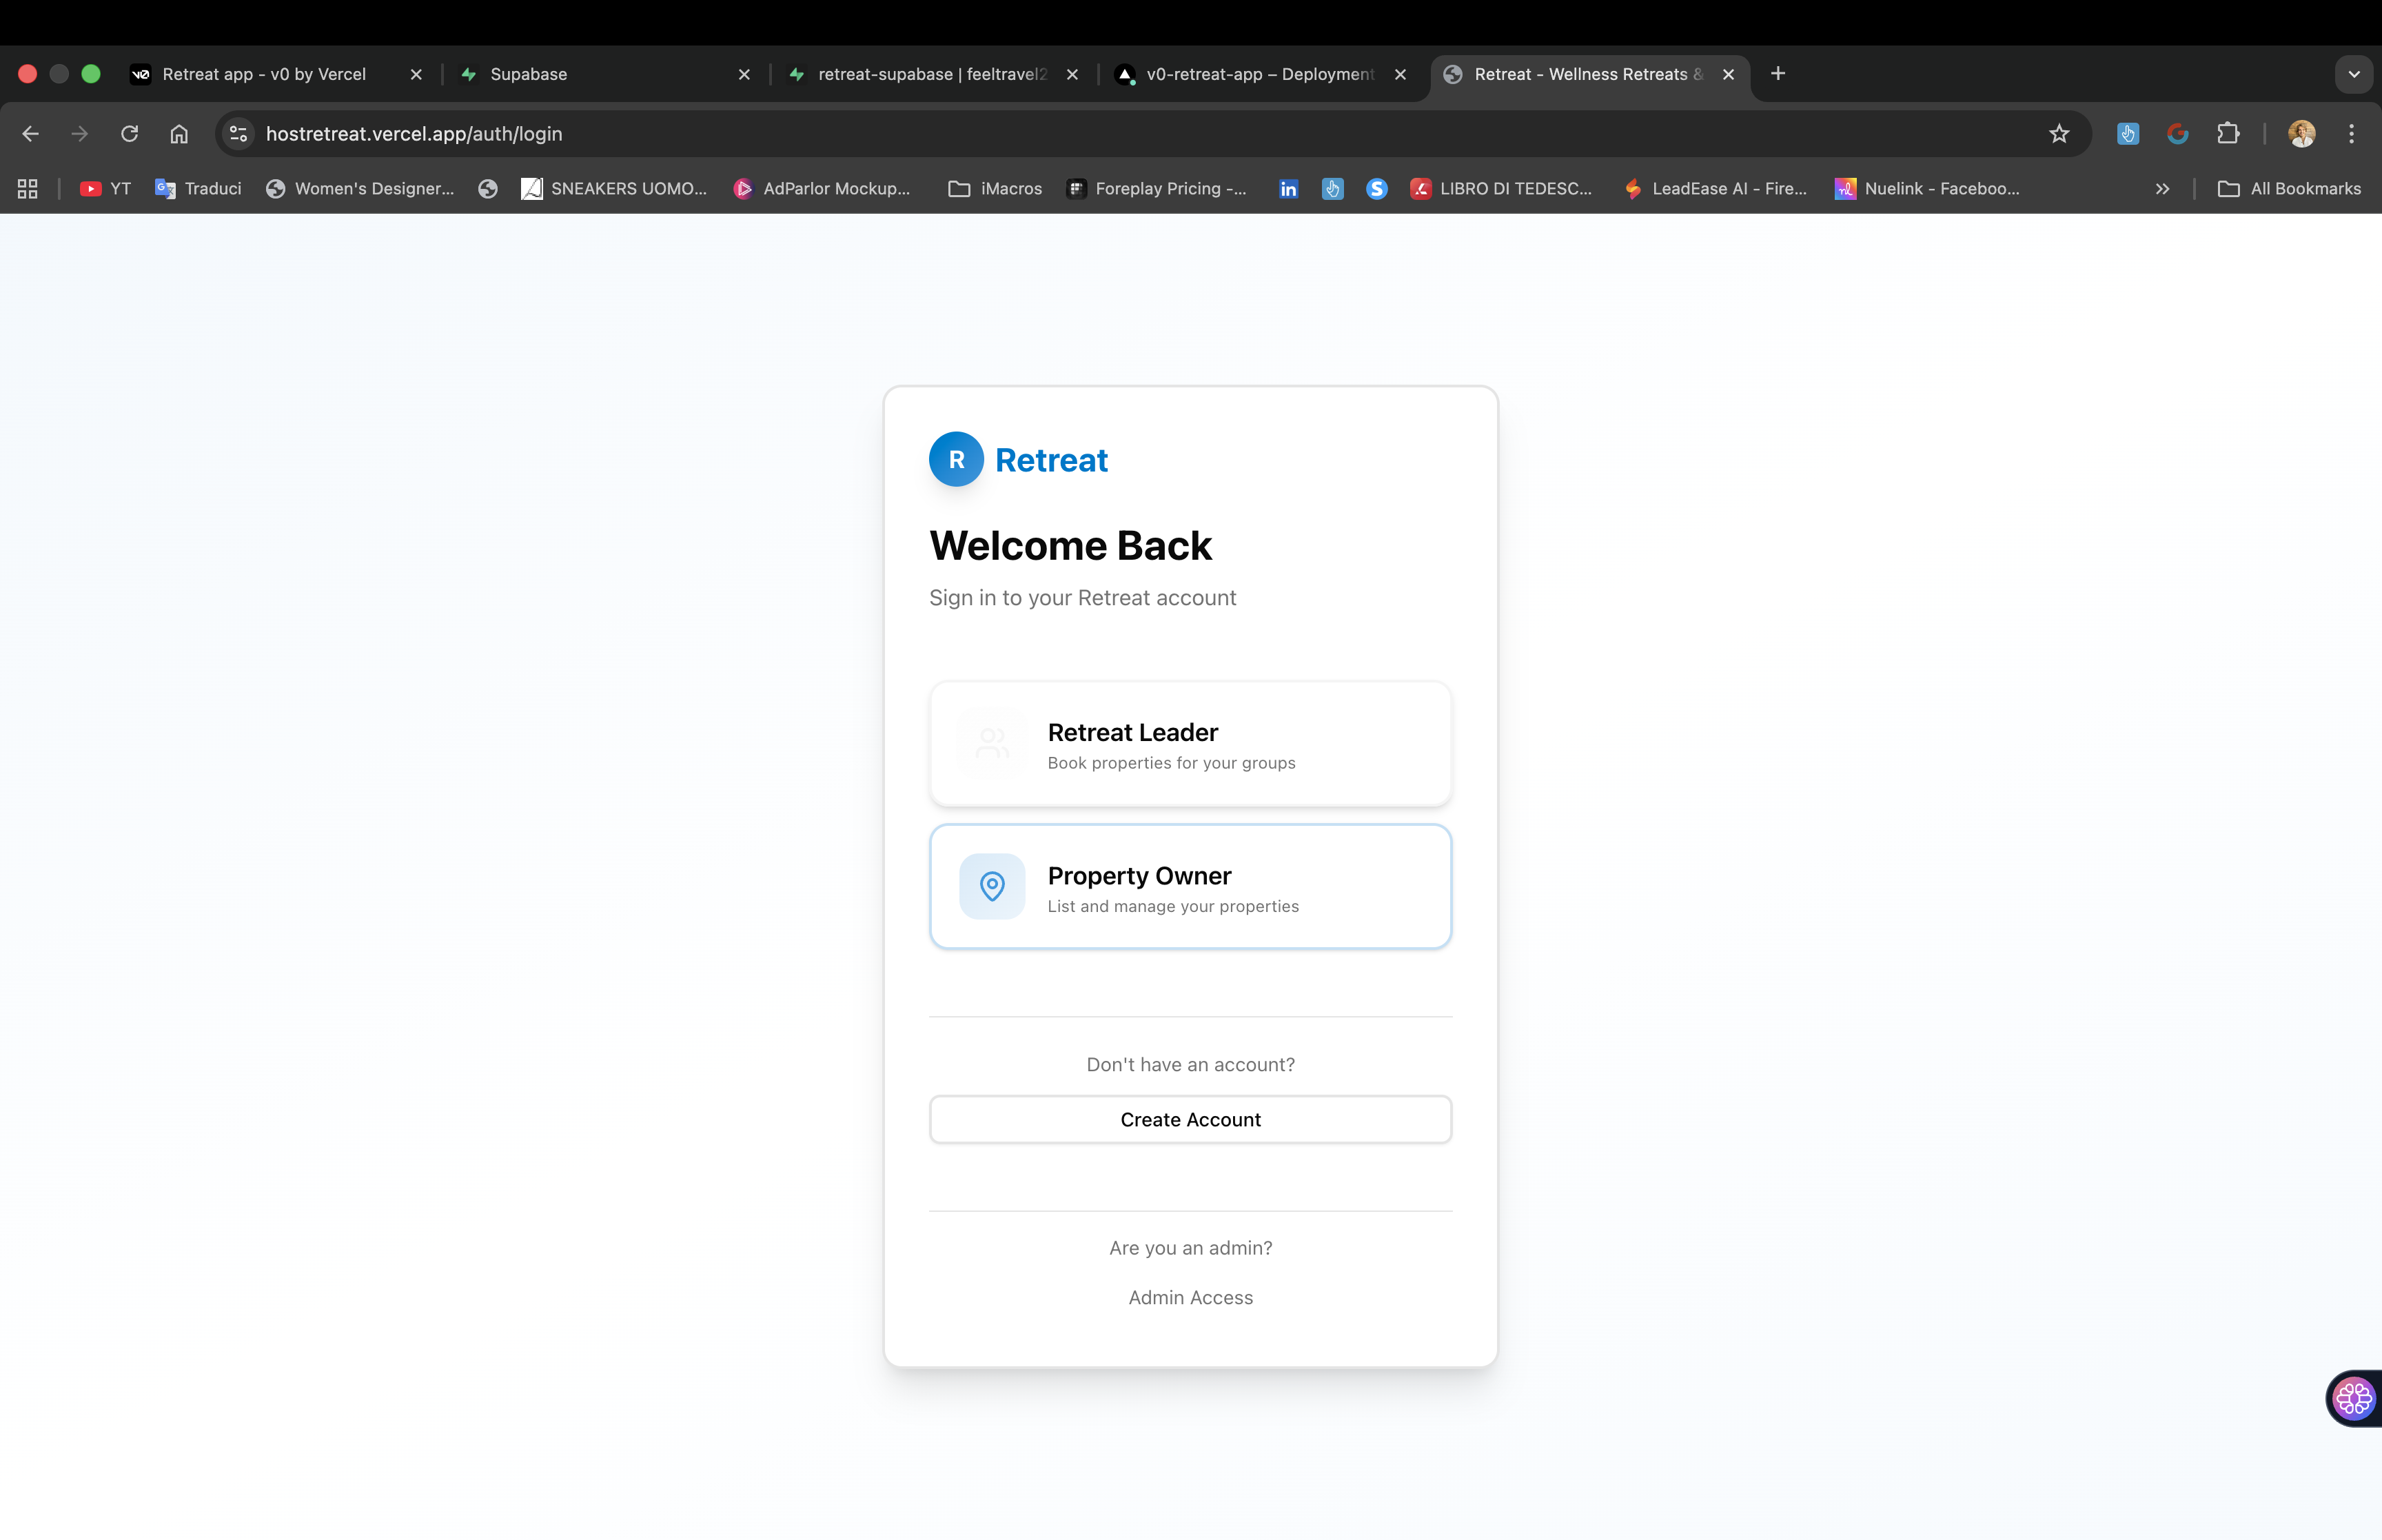Select the Property Owner option
2382x1540 pixels.
[x=1190, y=887]
